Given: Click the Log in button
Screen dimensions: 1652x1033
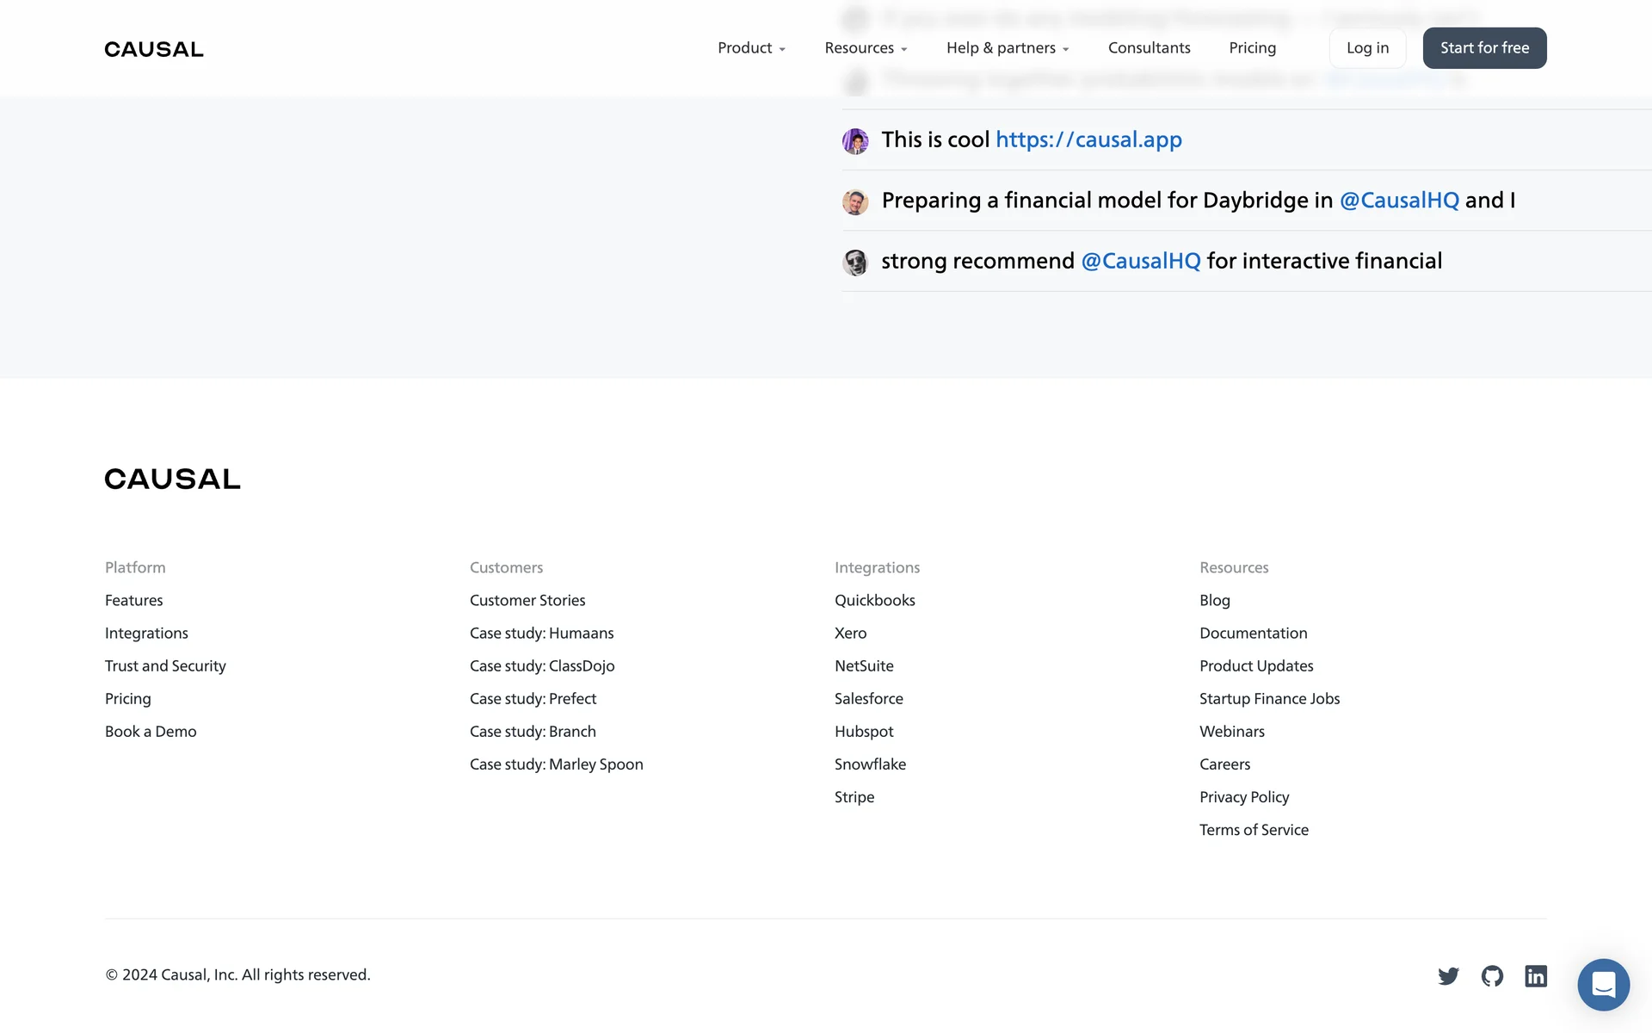Looking at the screenshot, I should (x=1367, y=48).
